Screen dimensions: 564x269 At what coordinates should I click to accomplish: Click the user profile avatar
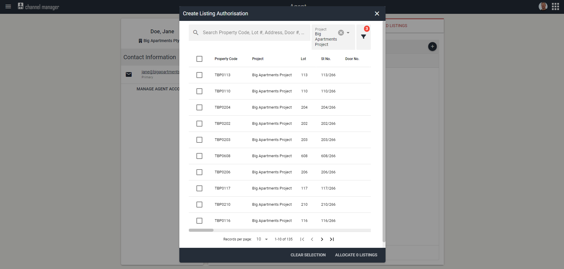543,6
